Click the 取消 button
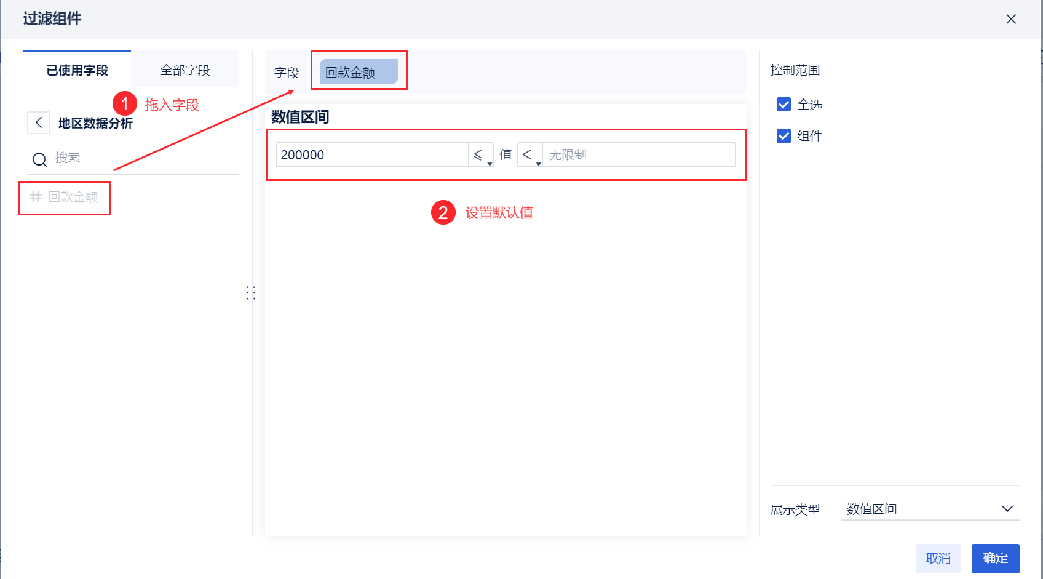This screenshot has width=1043, height=579. click(x=938, y=558)
